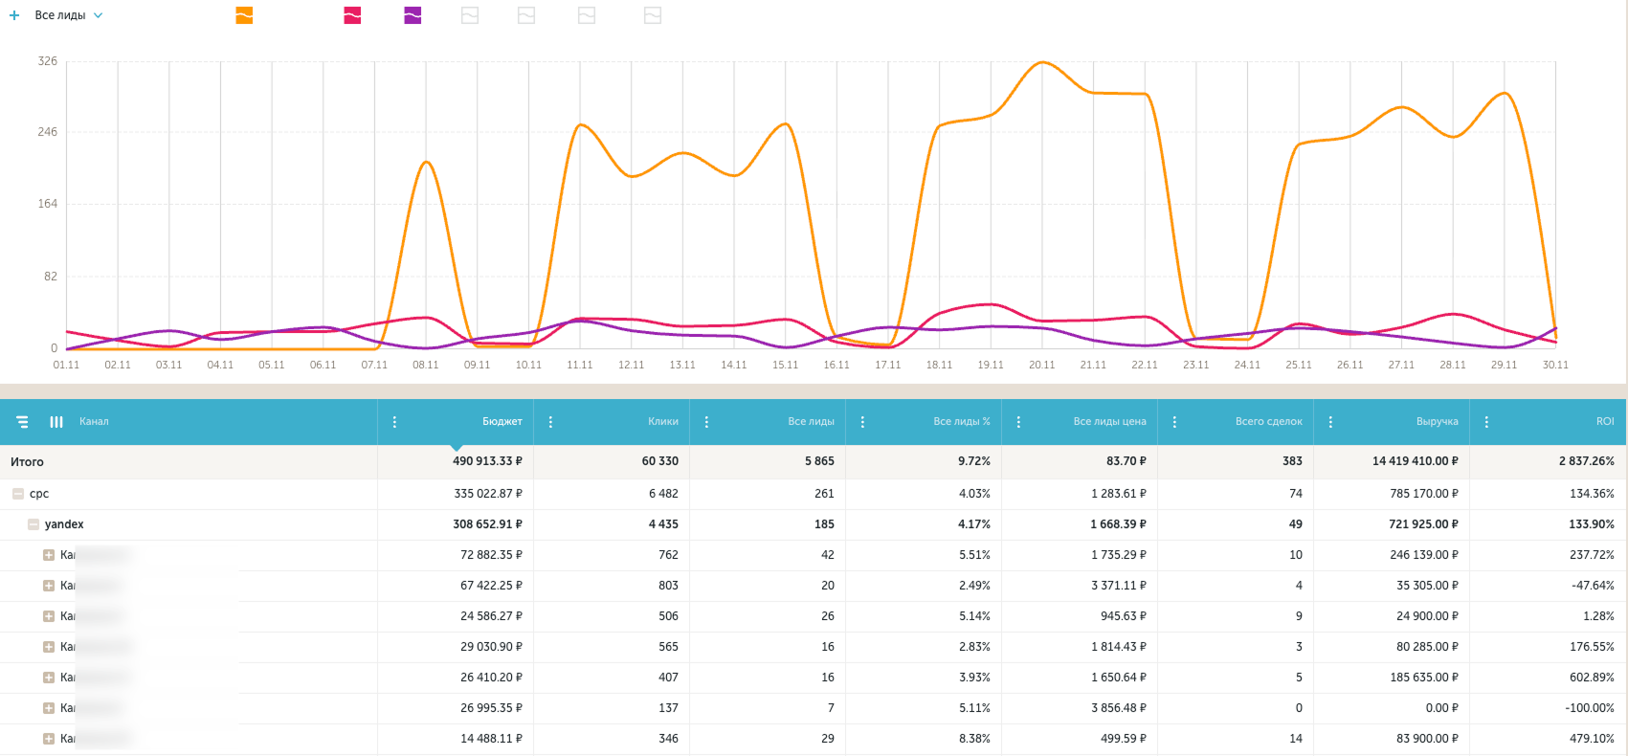Select the Итого total row
Viewport: 1628px width, 756px height.
28,462
